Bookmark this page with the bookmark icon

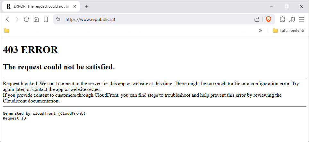point(46,19)
